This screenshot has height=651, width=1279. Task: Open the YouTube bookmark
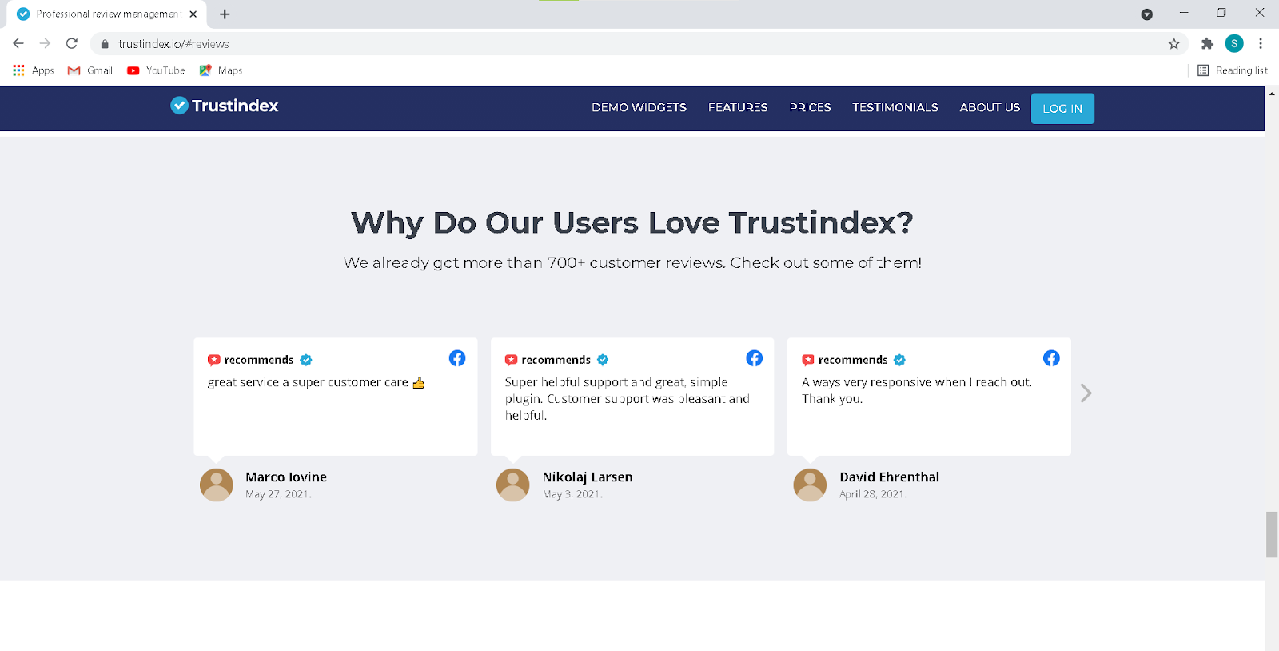click(156, 70)
